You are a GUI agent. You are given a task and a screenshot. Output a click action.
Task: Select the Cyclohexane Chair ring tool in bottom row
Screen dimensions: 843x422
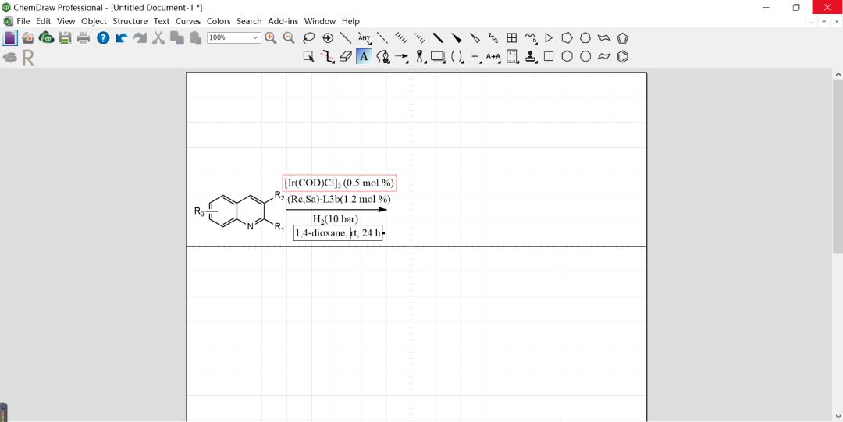point(604,56)
